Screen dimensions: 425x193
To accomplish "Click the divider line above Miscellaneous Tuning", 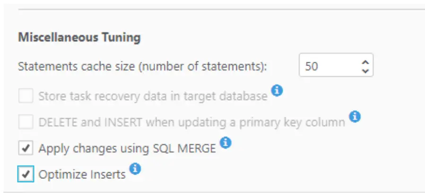I will (x=213, y=9).
